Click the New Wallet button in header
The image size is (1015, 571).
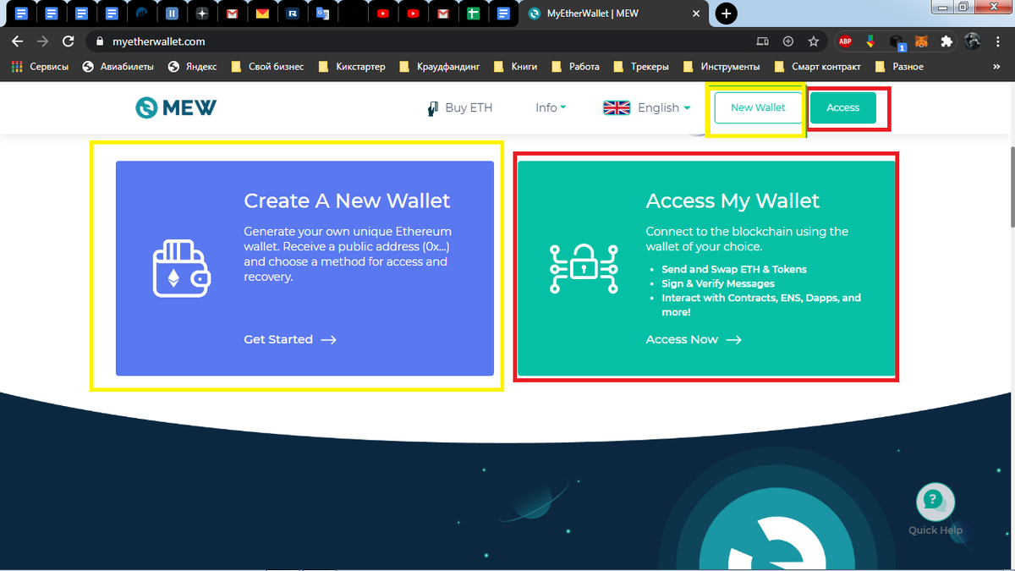click(x=758, y=107)
